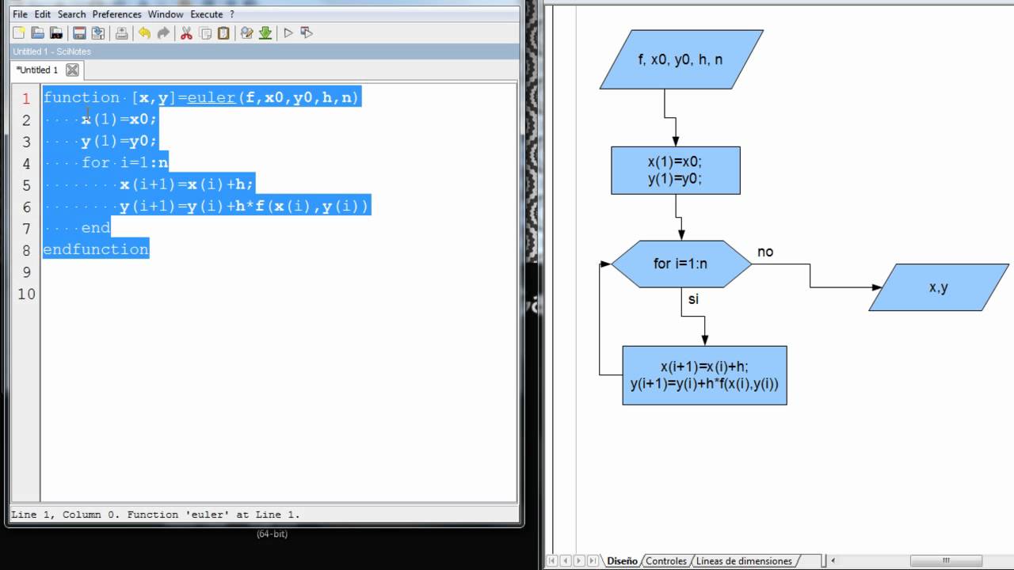
Task: Open the Execute menu
Action: 207,14
